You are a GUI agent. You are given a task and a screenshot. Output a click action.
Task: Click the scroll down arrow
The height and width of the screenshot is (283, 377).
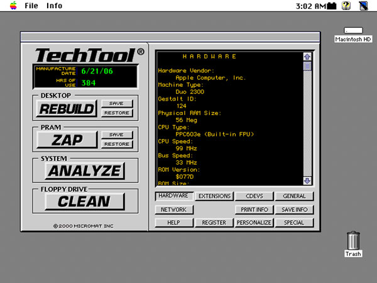pyautogui.click(x=307, y=180)
